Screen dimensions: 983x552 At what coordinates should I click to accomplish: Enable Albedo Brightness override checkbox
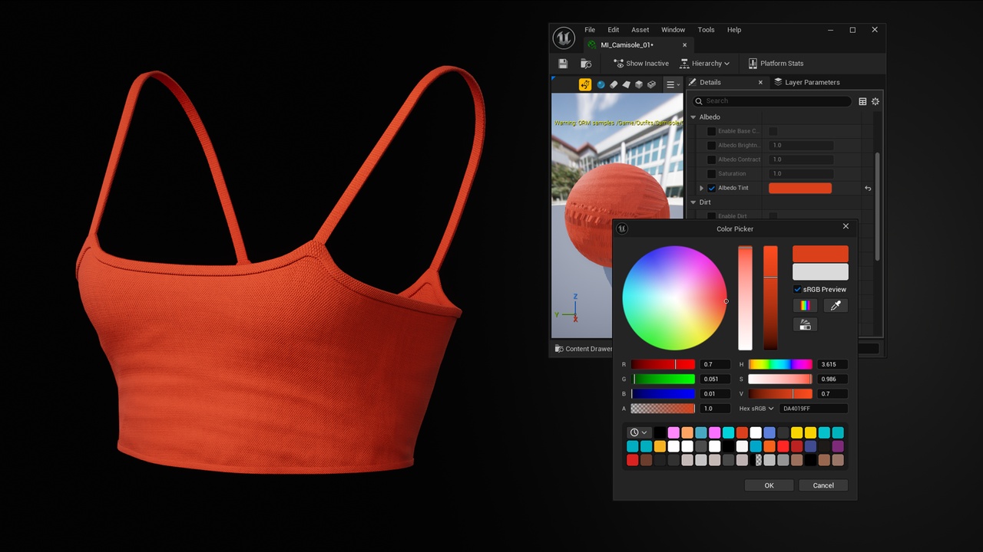tap(711, 146)
